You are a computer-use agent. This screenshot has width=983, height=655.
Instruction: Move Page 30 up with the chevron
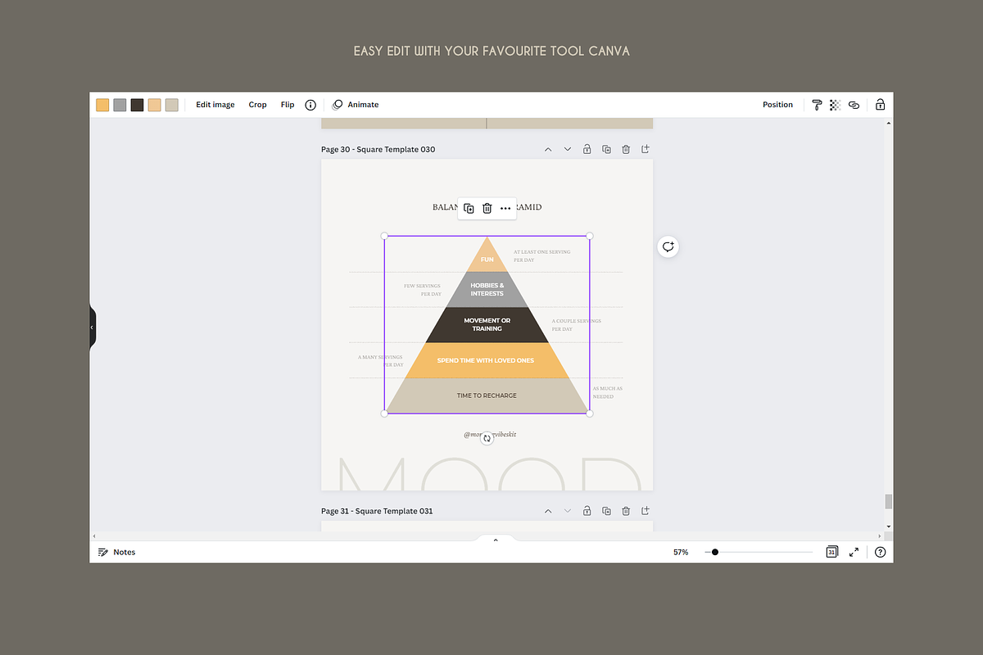tap(548, 149)
